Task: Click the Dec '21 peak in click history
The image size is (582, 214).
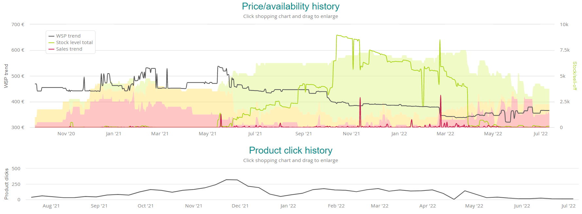Action: pyautogui.click(x=227, y=179)
